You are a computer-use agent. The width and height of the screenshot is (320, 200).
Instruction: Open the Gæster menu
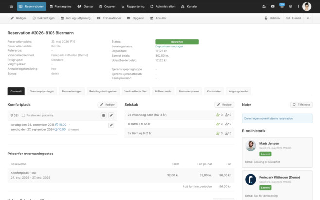pos(86,6)
